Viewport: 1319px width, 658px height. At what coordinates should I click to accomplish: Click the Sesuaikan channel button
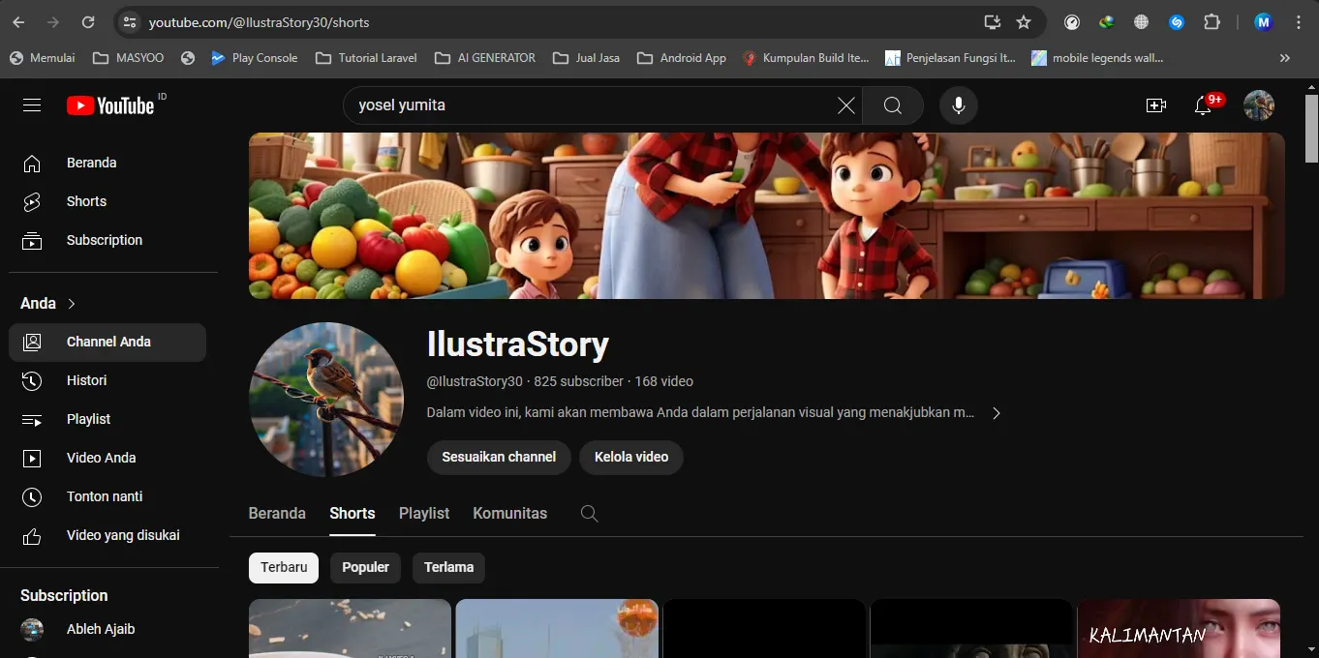point(499,458)
